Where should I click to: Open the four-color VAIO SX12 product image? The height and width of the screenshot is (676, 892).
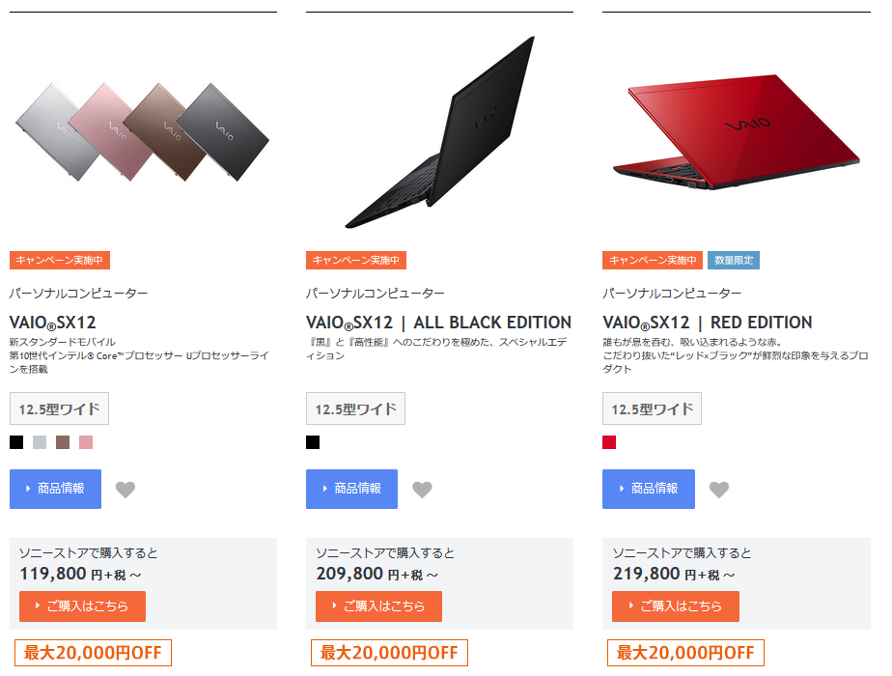(x=142, y=132)
